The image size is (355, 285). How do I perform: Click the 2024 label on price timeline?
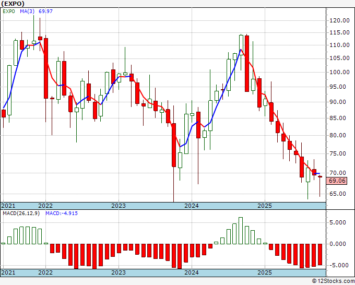192,206
